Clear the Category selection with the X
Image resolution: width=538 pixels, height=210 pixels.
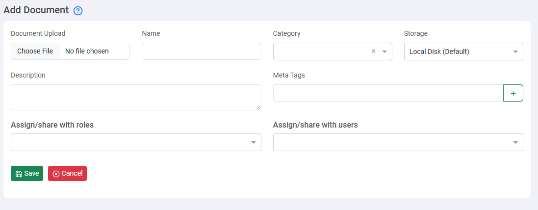click(373, 52)
